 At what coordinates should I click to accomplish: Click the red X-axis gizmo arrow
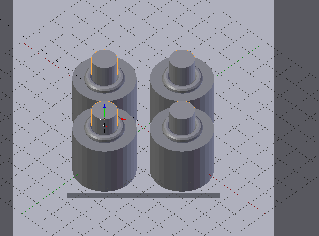pos(124,119)
